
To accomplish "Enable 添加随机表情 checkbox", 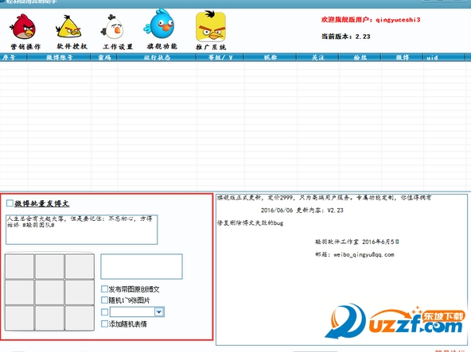I will coord(104,323).
